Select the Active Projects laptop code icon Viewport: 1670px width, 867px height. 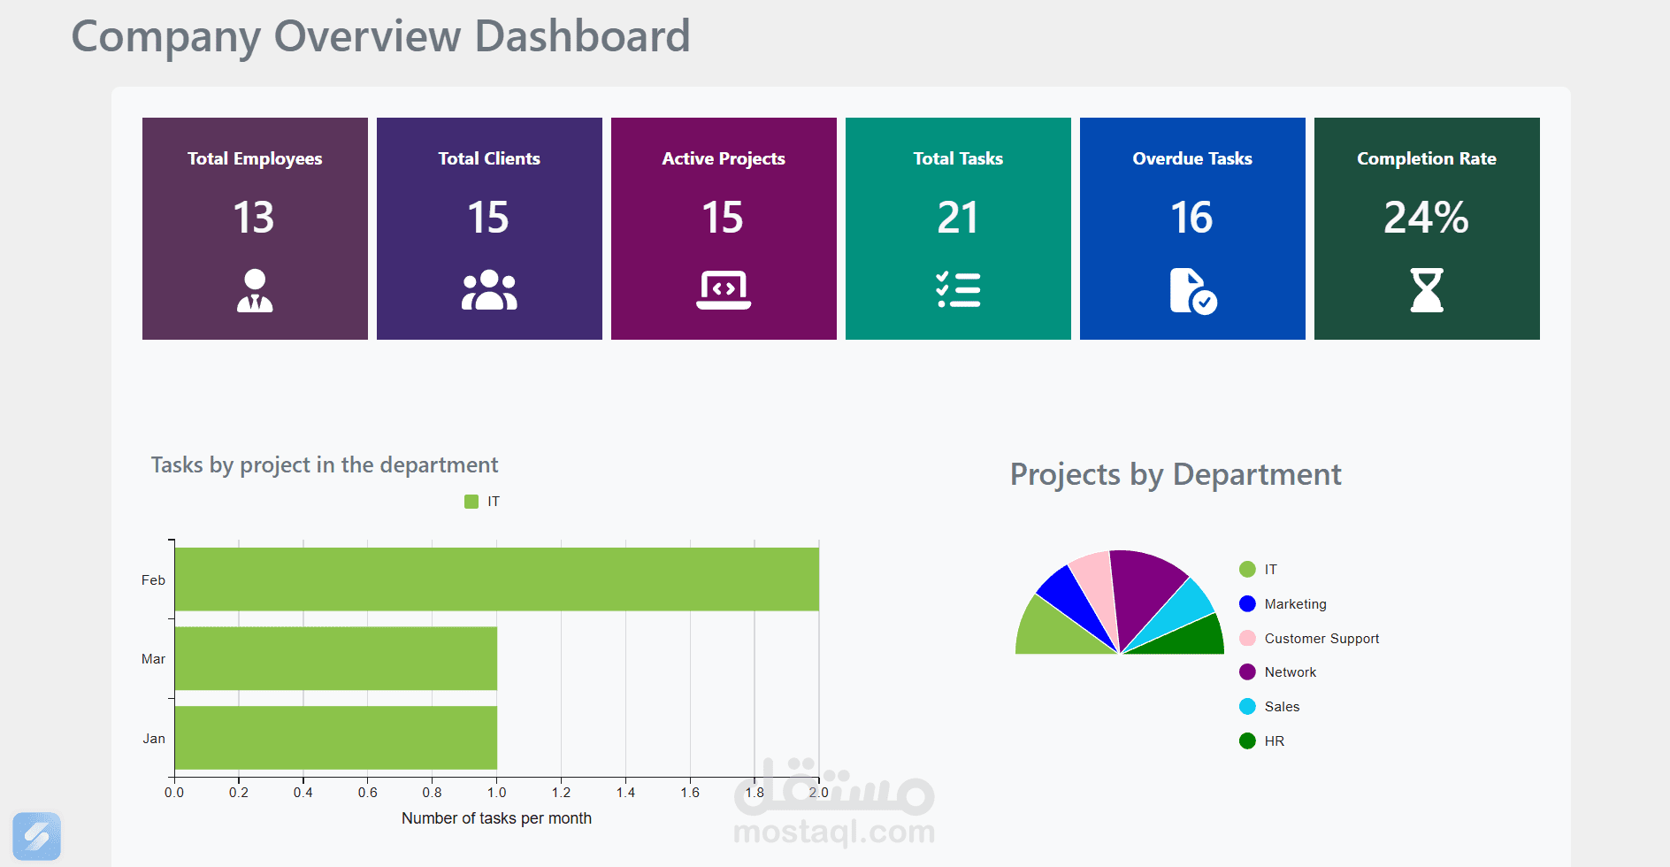click(724, 288)
